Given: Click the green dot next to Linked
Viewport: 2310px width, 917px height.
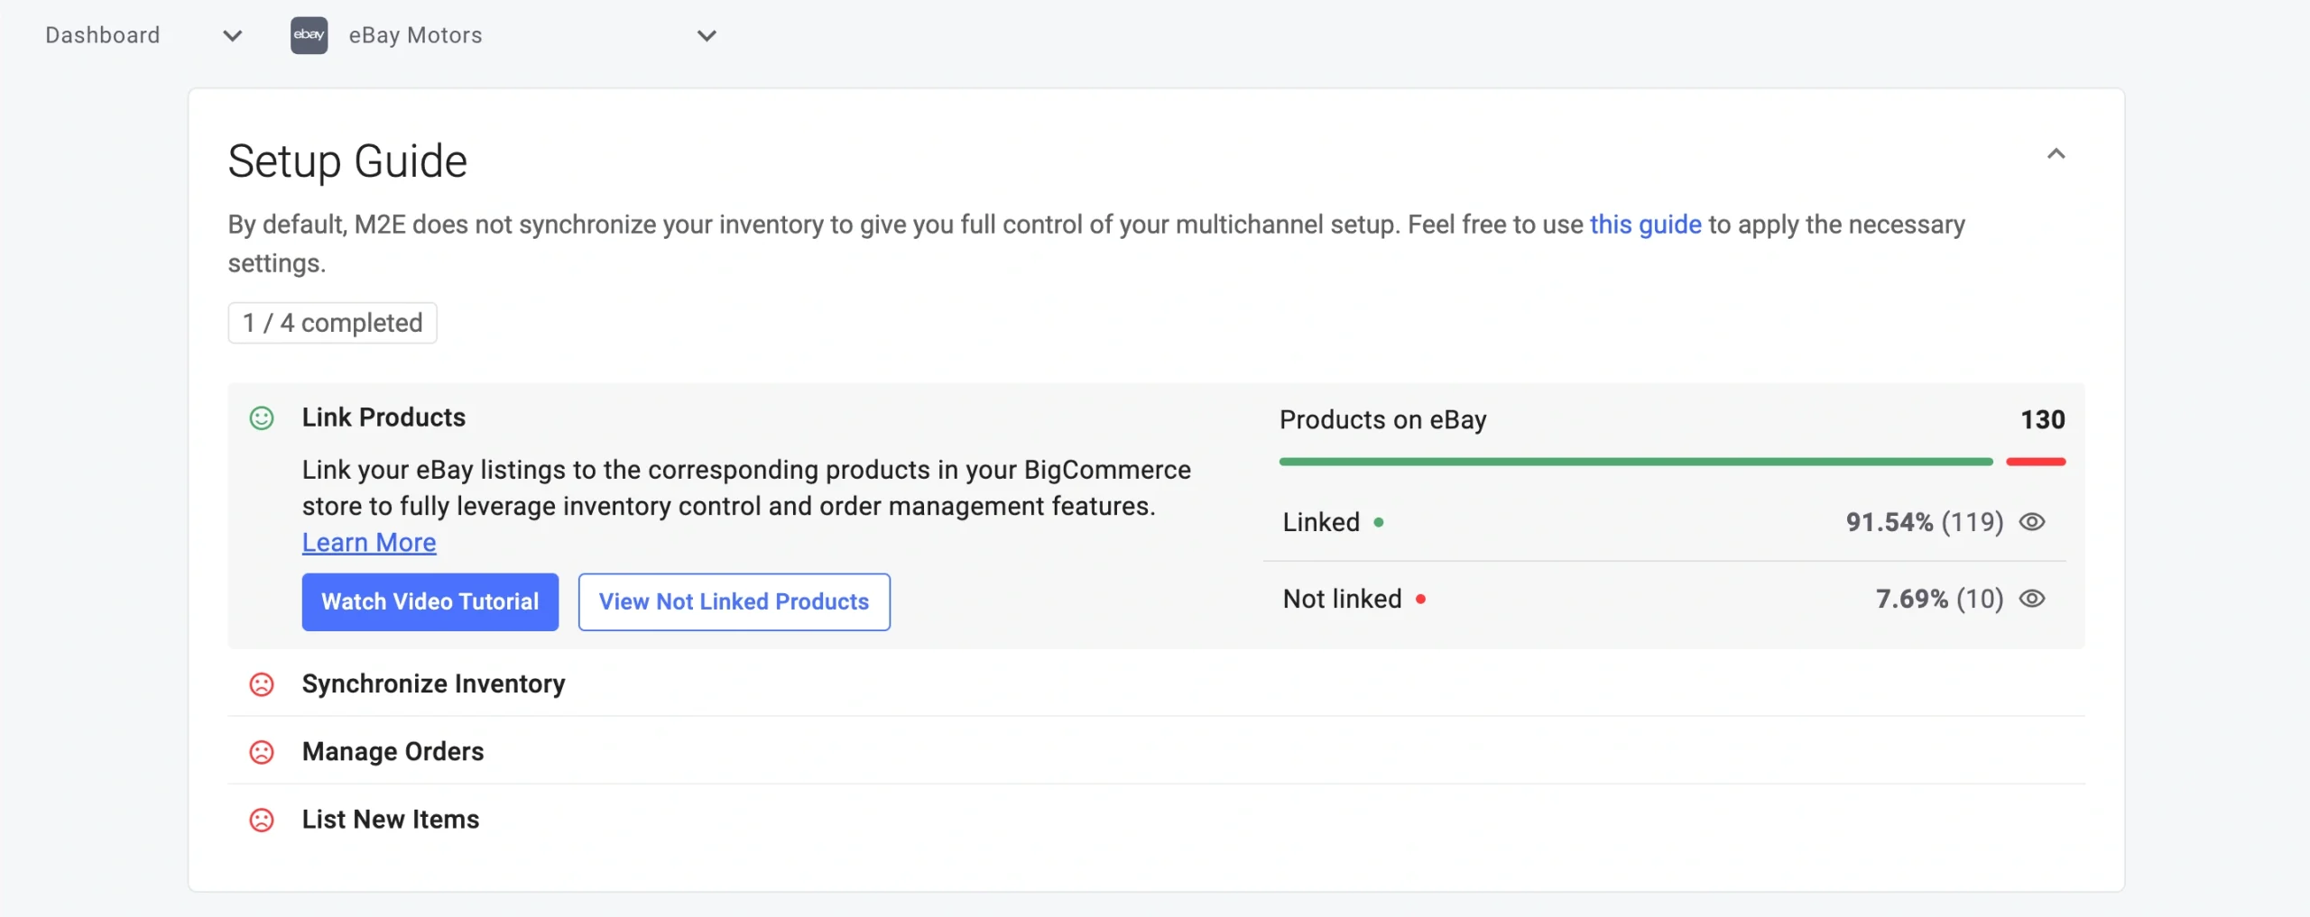Looking at the screenshot, I should (x=1379, y=522).
